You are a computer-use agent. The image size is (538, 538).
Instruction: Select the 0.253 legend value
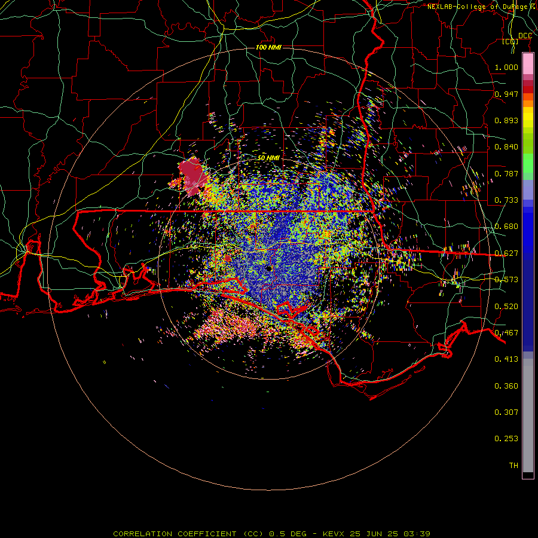point(506,439)
